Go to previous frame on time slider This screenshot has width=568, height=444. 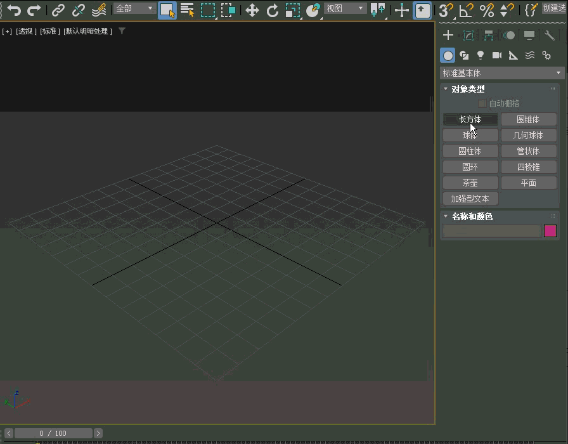[9, 433]
